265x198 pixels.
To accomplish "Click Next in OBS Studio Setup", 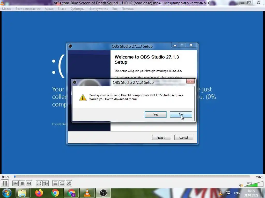I will (161, 138).
